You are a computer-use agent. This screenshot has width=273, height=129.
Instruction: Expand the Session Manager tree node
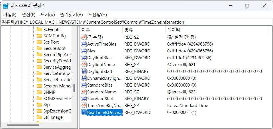[x=33, y=86]
